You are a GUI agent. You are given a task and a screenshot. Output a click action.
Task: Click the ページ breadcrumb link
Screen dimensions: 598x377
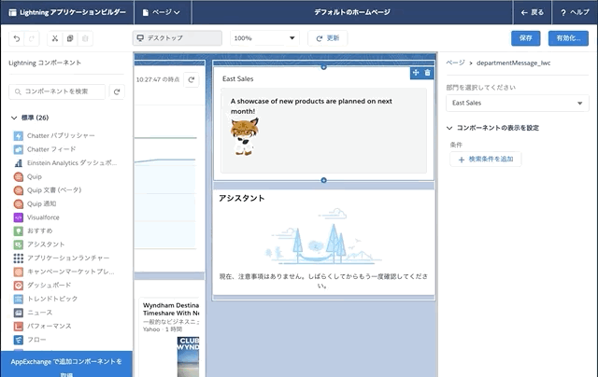[x=455, y=63]
